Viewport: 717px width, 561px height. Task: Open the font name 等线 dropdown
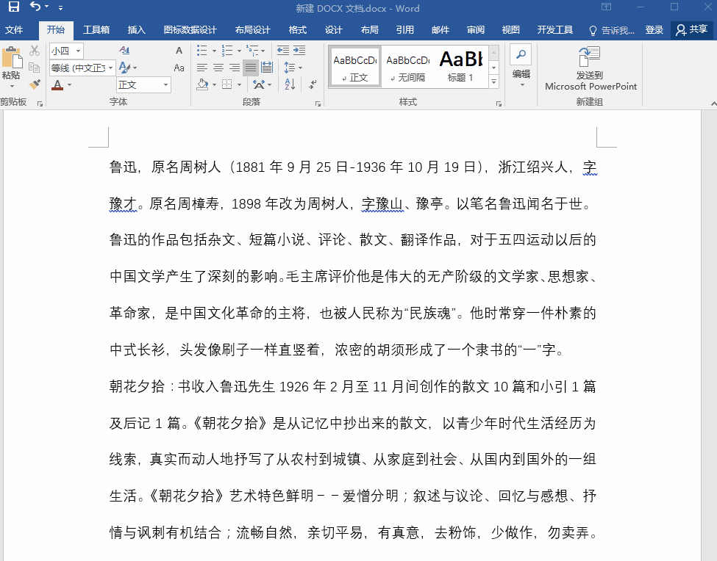pos(110,68)
